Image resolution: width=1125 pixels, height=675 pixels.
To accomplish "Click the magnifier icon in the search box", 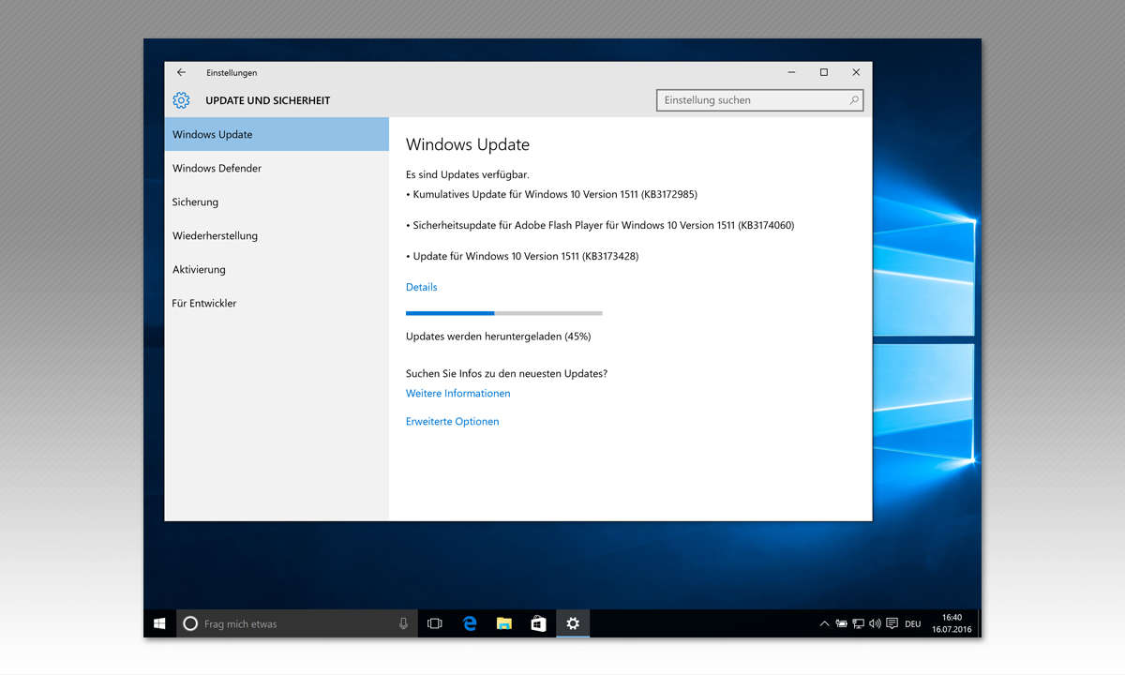I will pyautogui.click(x=853, y=100).
